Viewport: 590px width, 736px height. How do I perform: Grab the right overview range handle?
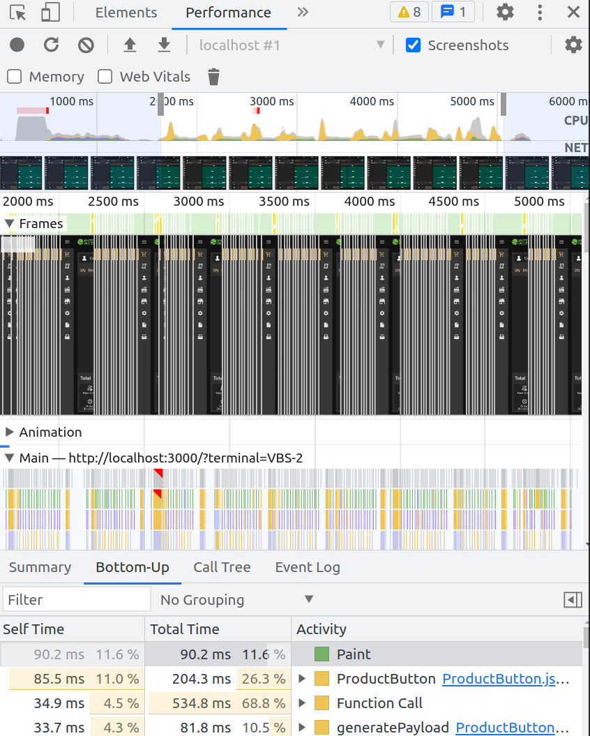pos(503,104)
